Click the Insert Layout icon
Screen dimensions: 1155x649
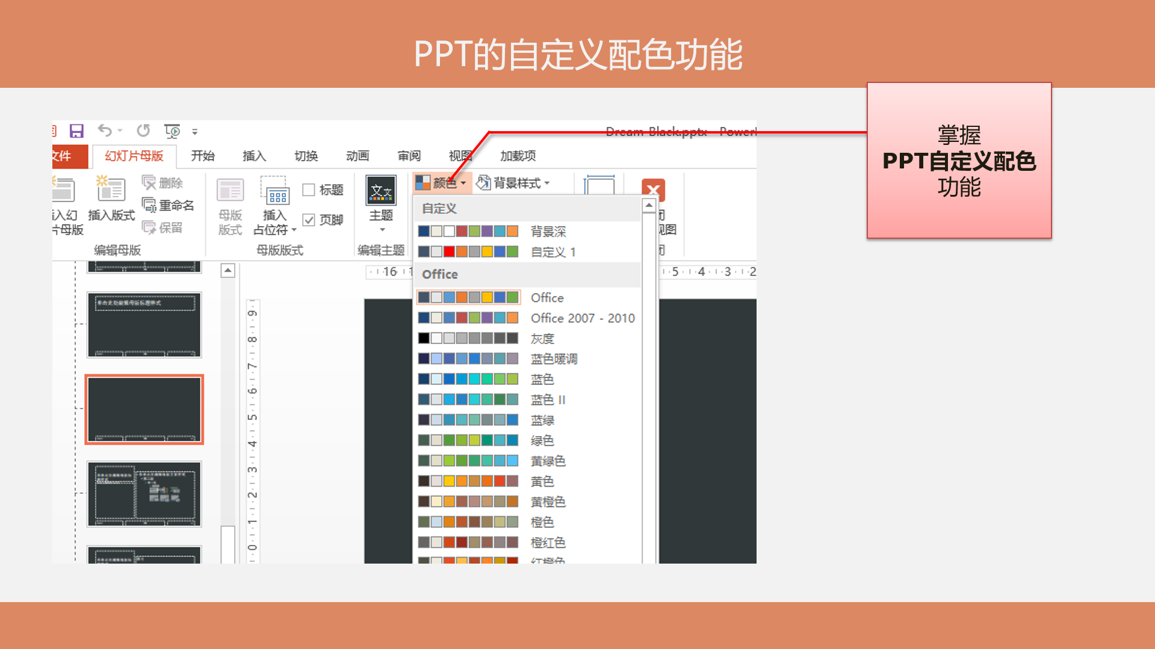click(x=111, y=190)
